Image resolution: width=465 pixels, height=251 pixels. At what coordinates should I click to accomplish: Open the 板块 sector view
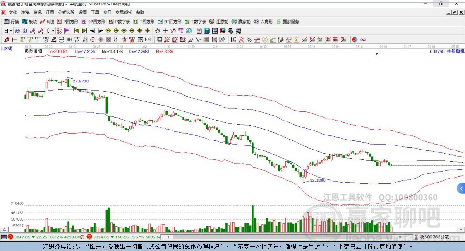29,22
